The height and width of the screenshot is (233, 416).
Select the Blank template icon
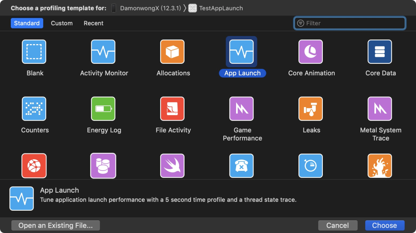34,51
